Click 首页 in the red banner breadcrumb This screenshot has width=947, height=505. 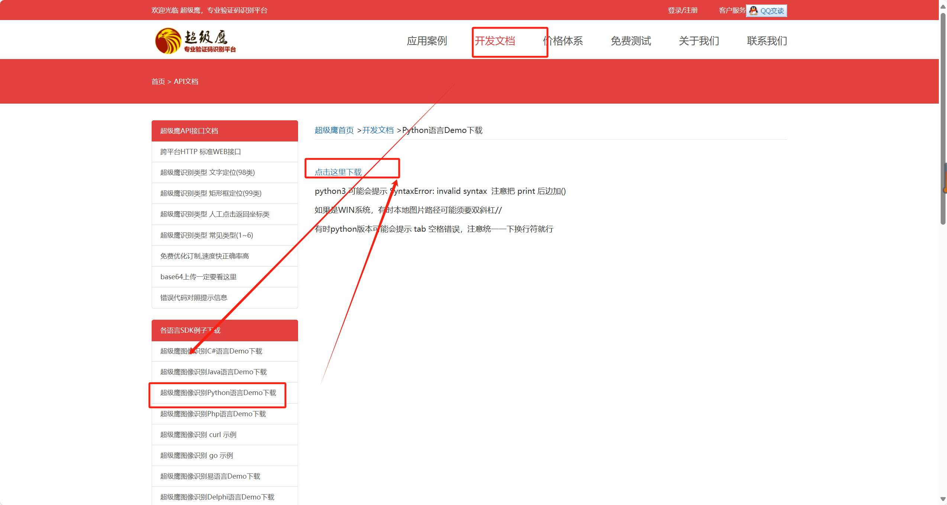point(158,81)
